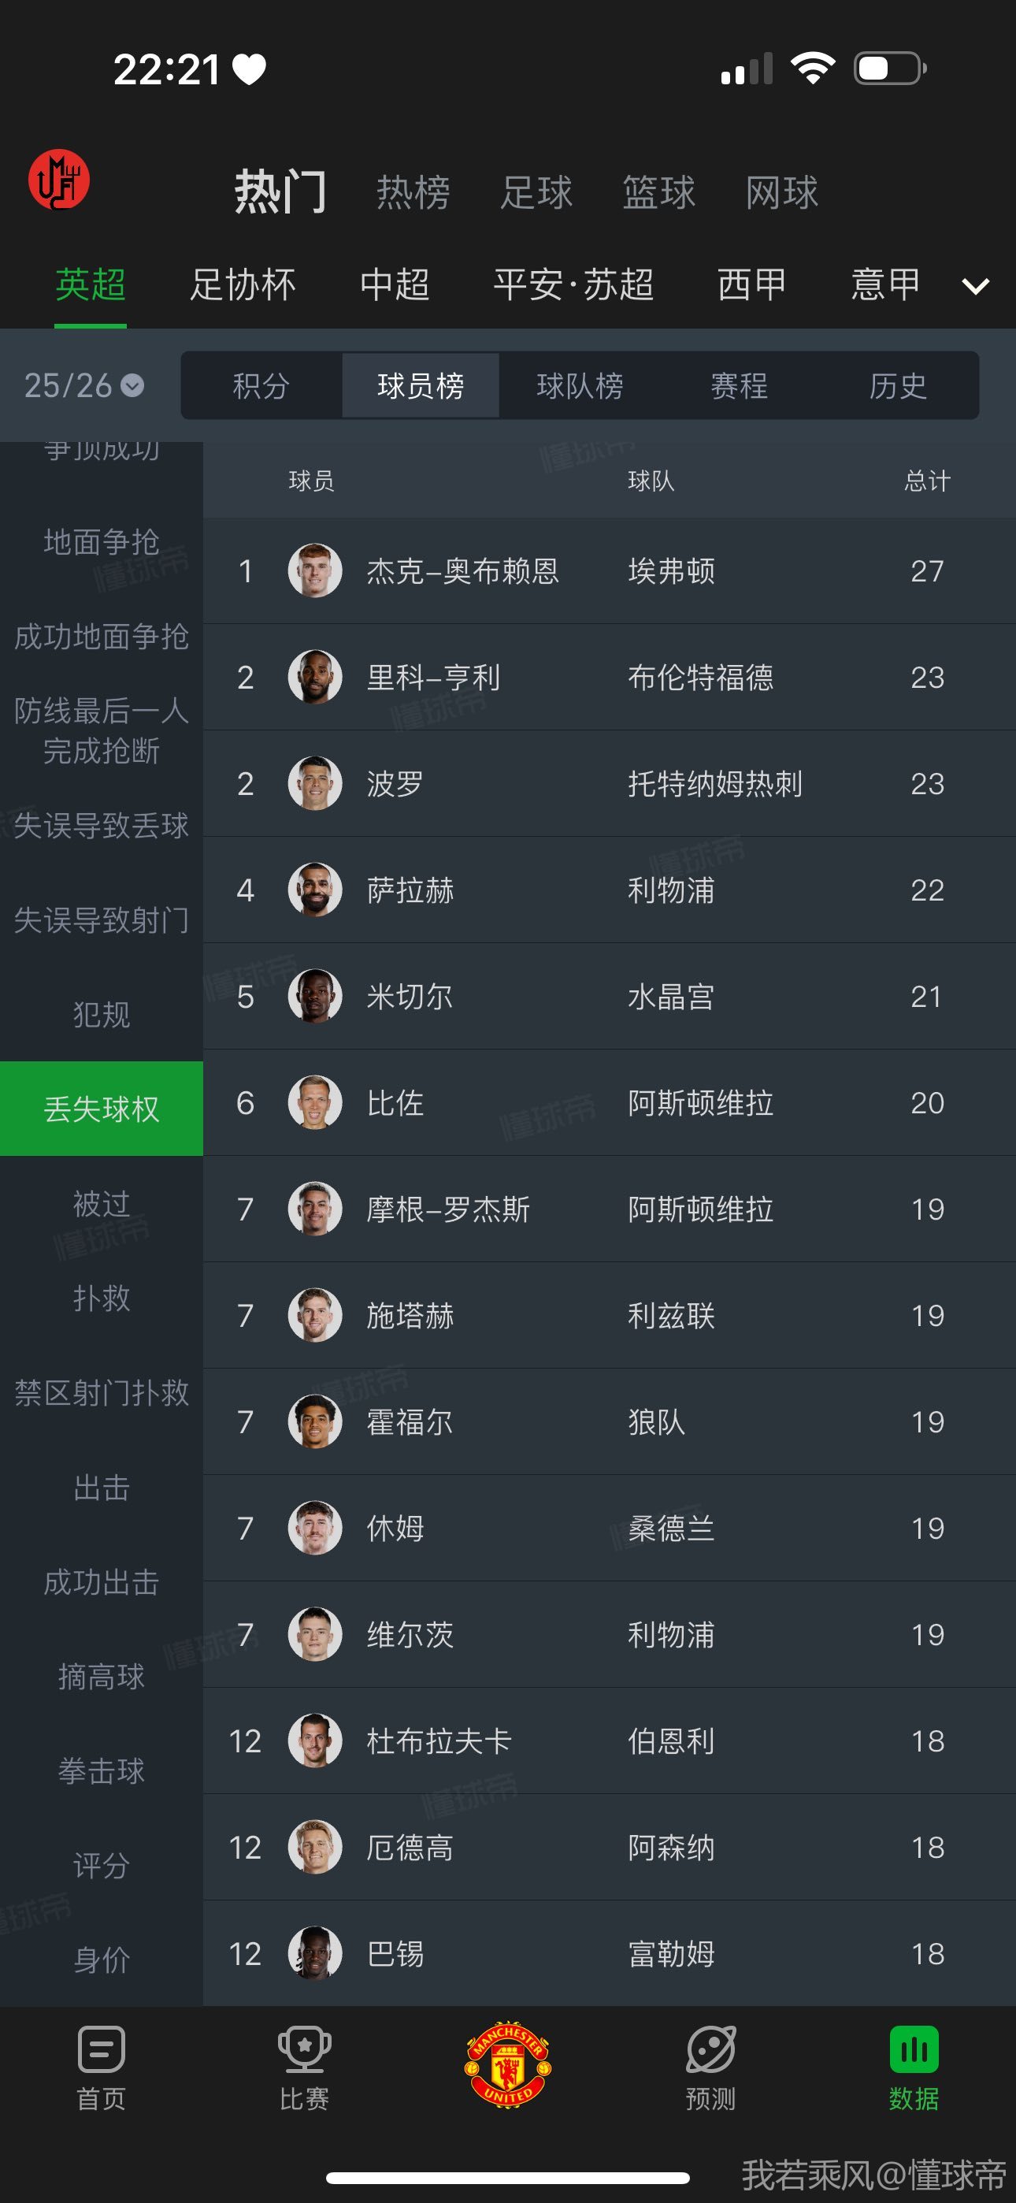The width and height of the screenshot is (1016, 2203).
Task: Open 波罗 player name link
Action: [x=395, y=783]
